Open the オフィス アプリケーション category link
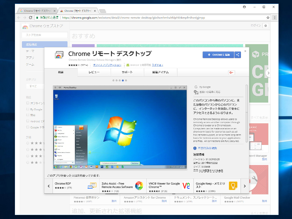Screen dimensions: 292x219 click(107, 65)
